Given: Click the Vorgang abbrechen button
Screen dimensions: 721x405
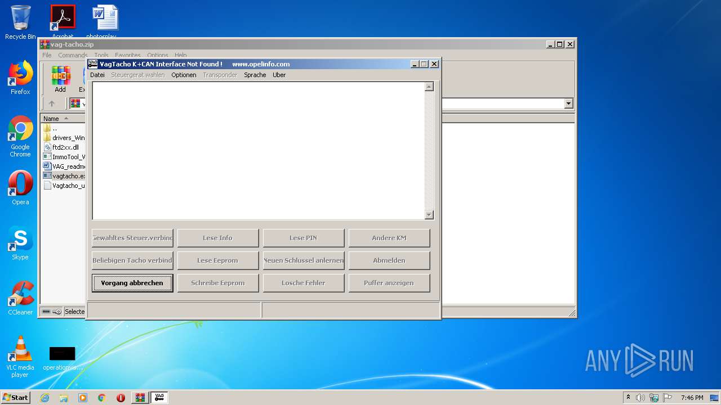Looking at the screenshot, I should pos(132,283).
